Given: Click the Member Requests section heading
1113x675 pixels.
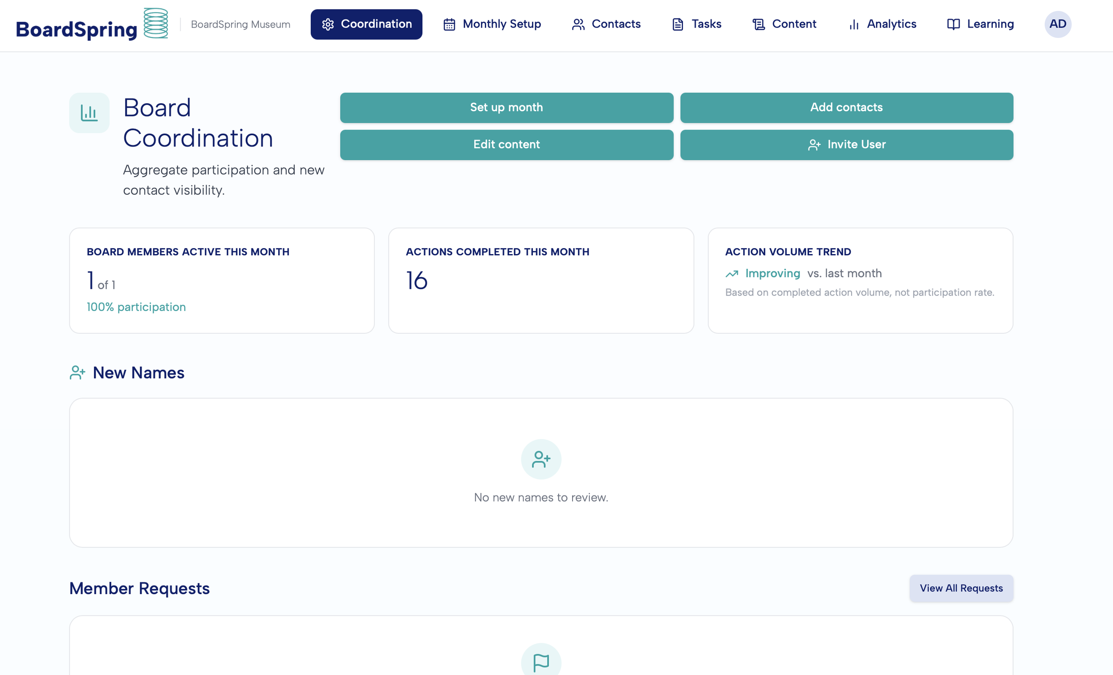Looking at the screenshot, I should click(140, 588).
